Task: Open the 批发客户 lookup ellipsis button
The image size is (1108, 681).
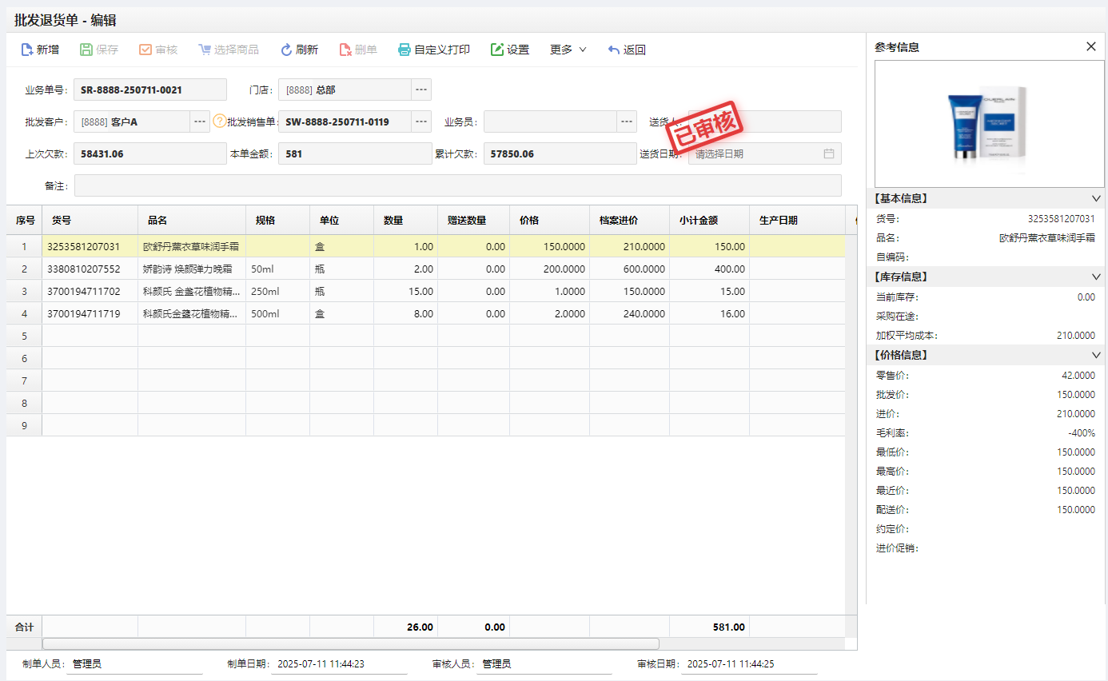Action: pyautogui.click(x=200, y=121)
